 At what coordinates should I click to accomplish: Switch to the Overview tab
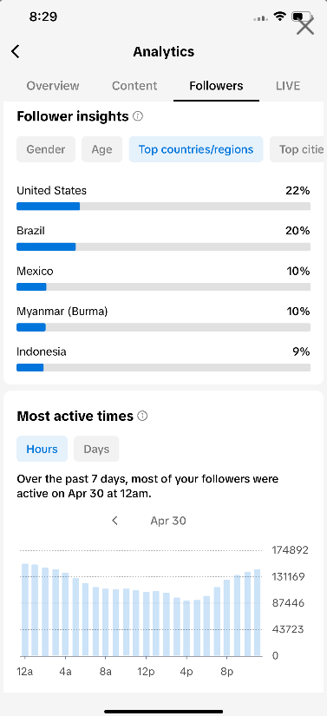53,86
